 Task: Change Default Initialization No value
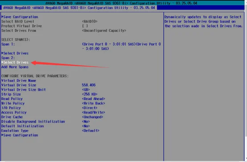click(86, 126)
